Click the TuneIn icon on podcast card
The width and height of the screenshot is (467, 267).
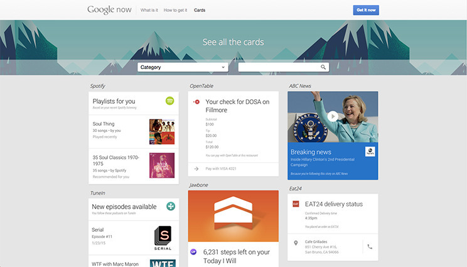pos(171,206)
